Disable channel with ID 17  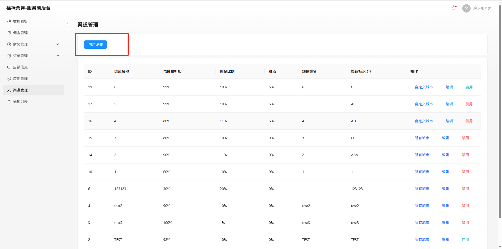pos(469,104)
